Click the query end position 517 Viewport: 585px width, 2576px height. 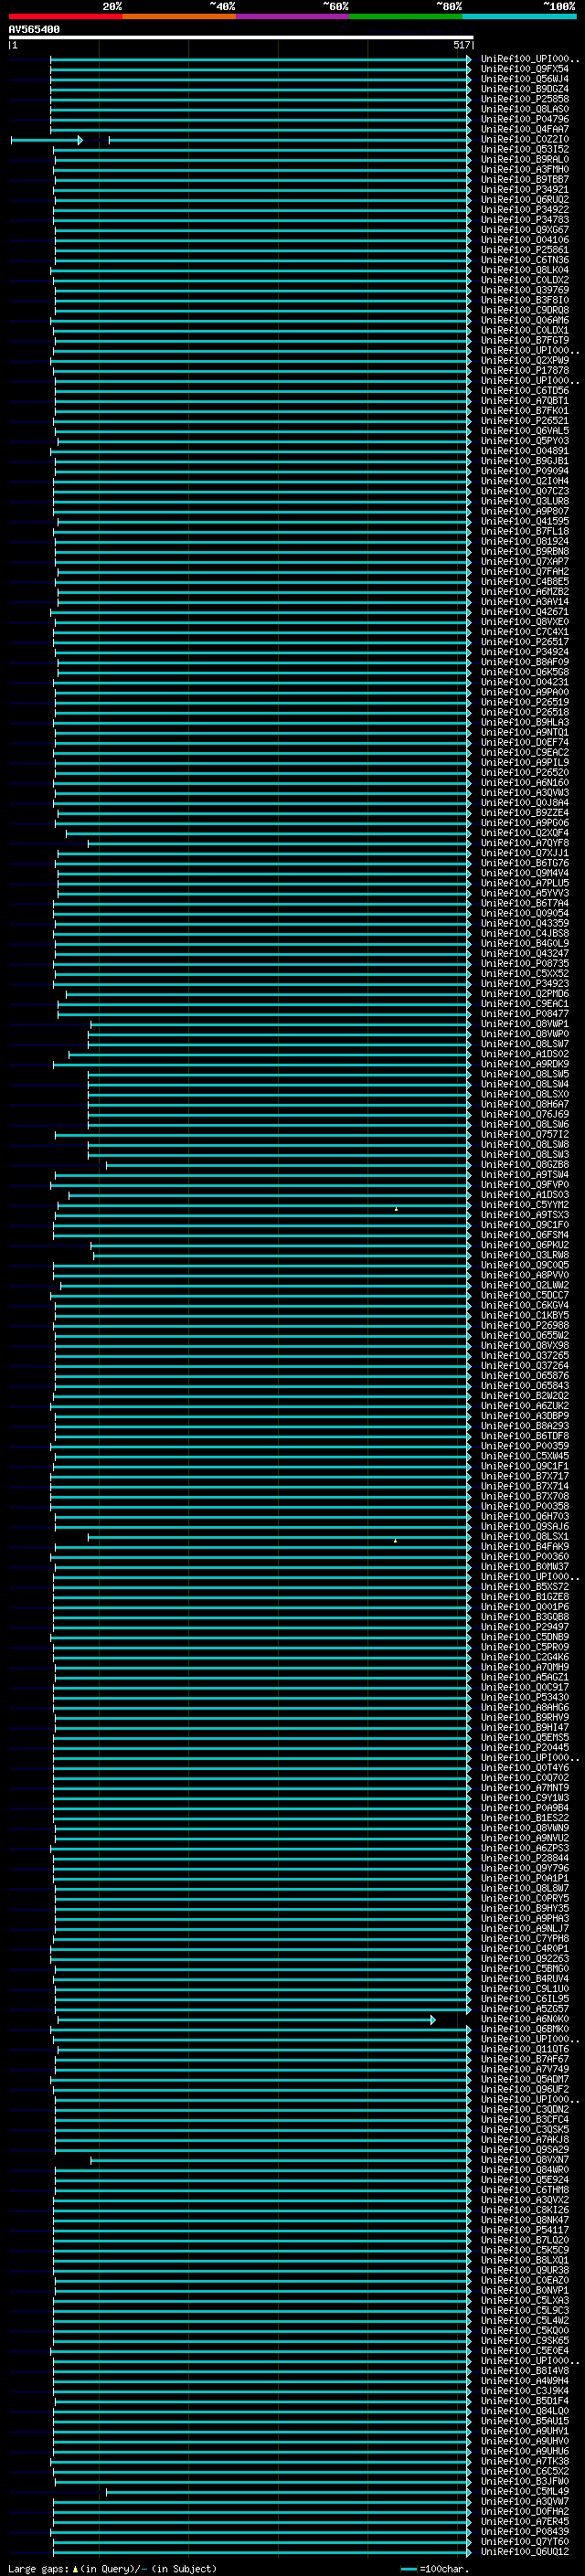461,45
